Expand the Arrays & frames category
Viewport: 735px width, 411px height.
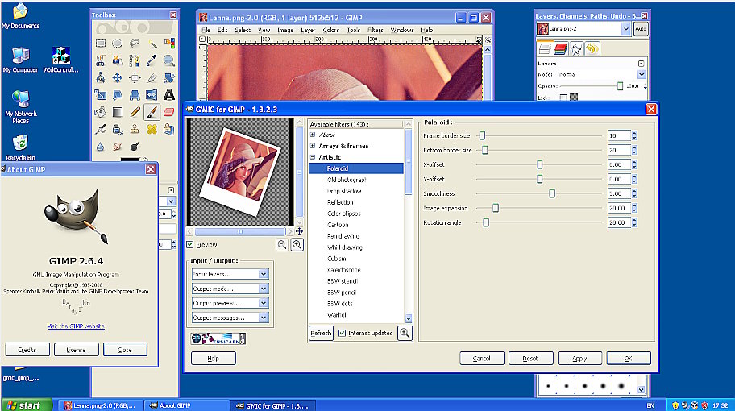click(x=313, y=146)
